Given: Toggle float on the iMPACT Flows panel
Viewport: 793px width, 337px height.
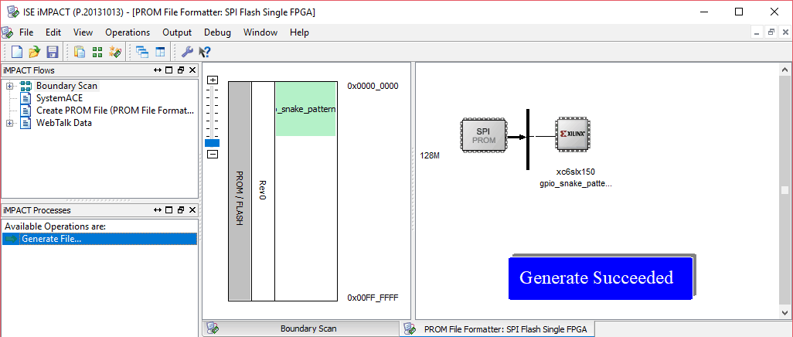Looking at the screenshot, I should click(181, 70).
